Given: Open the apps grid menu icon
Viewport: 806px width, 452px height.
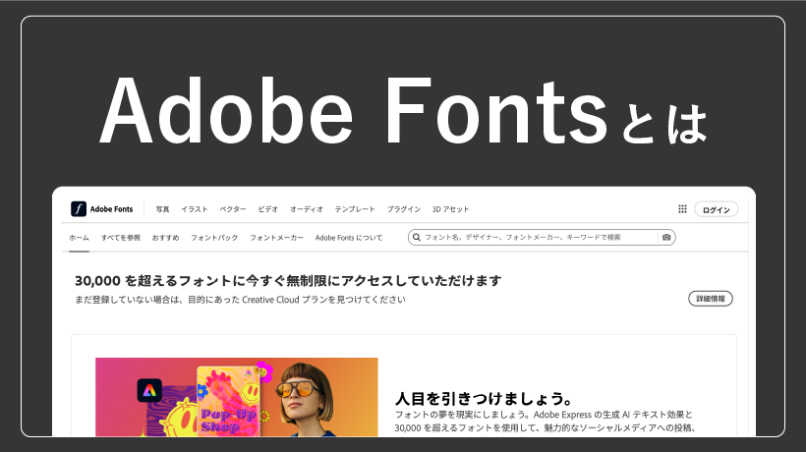Looking at the screenshot, I should point(682,209).
